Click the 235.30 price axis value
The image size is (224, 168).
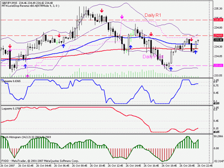[x=218, y=9]
